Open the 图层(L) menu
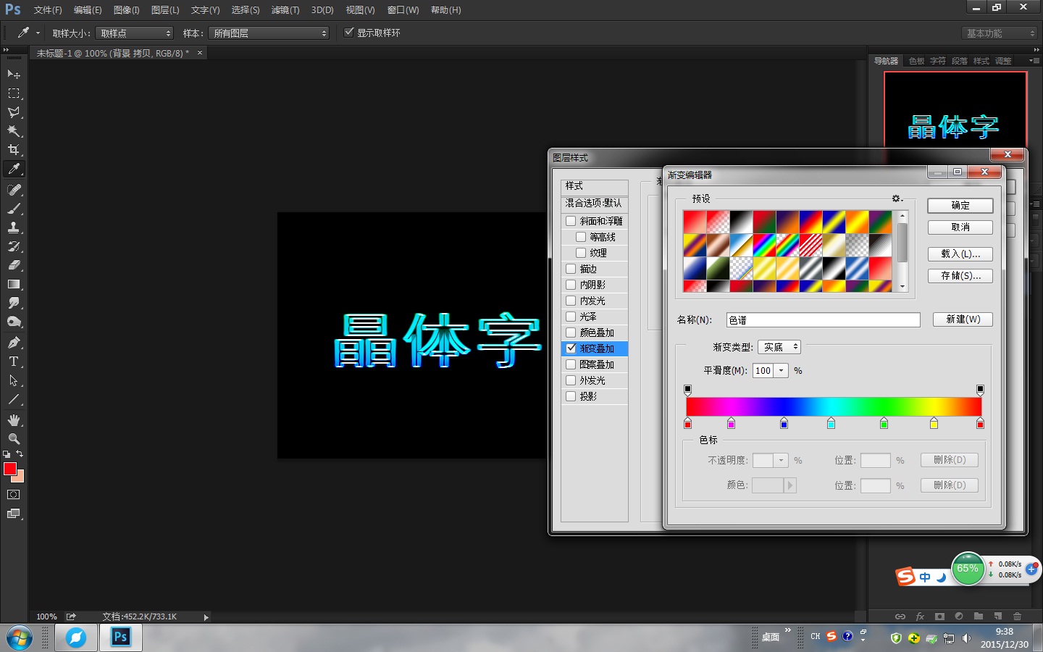Image resolution: width=1043 pixels, height=652 pixels. [x=164, y=10]
